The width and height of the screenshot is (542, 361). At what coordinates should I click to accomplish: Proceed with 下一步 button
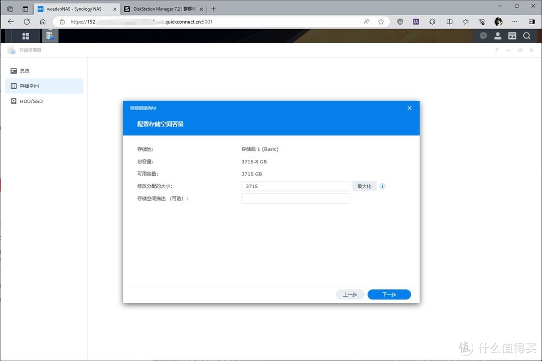tap(389, 295)
